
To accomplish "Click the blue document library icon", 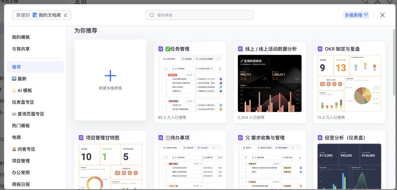I will click(35, 15).
